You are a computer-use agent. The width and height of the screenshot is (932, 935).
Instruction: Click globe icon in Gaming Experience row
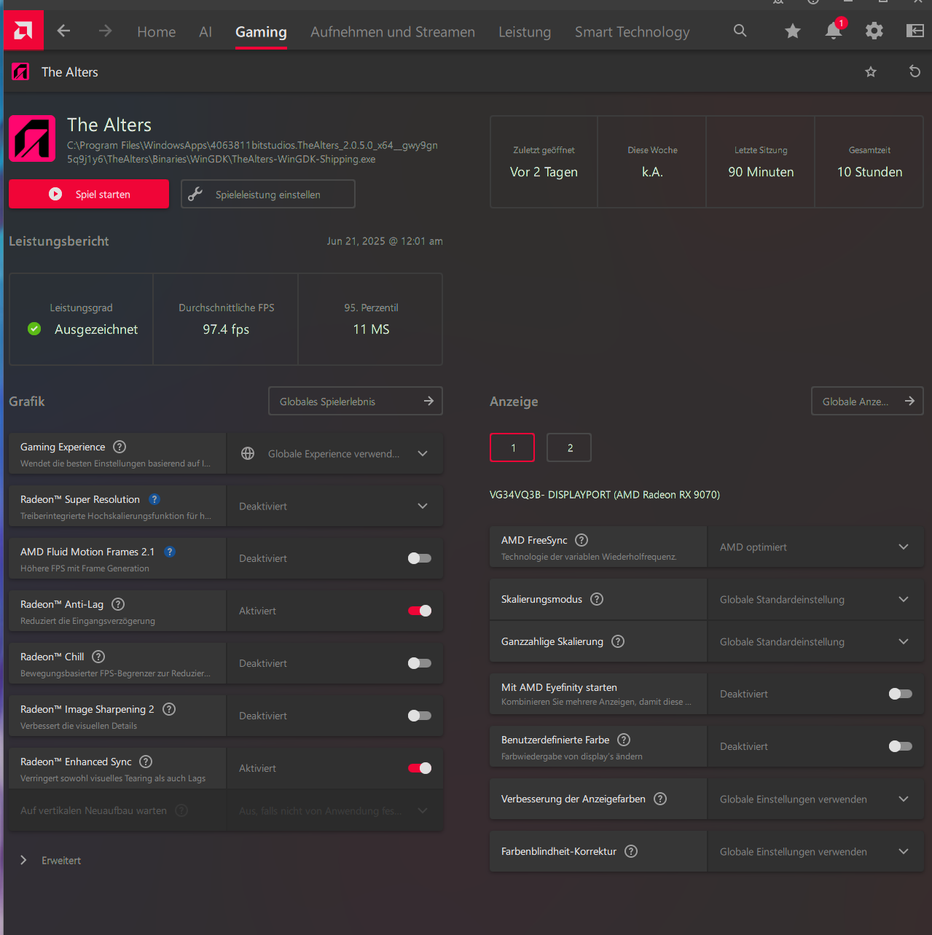tap(248, 453)
